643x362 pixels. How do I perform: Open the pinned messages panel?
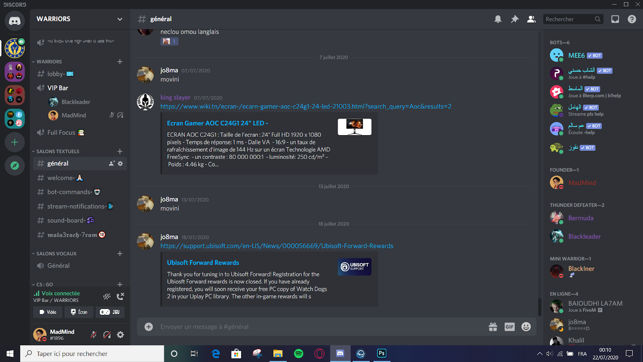click(x=515, y=19)
